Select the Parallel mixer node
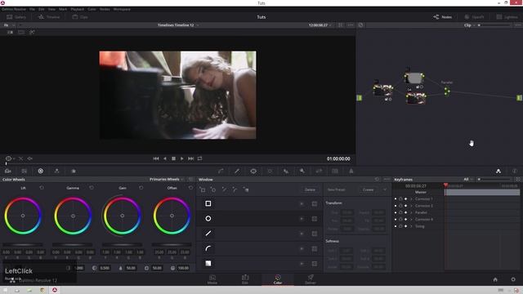 coord(447,91)
